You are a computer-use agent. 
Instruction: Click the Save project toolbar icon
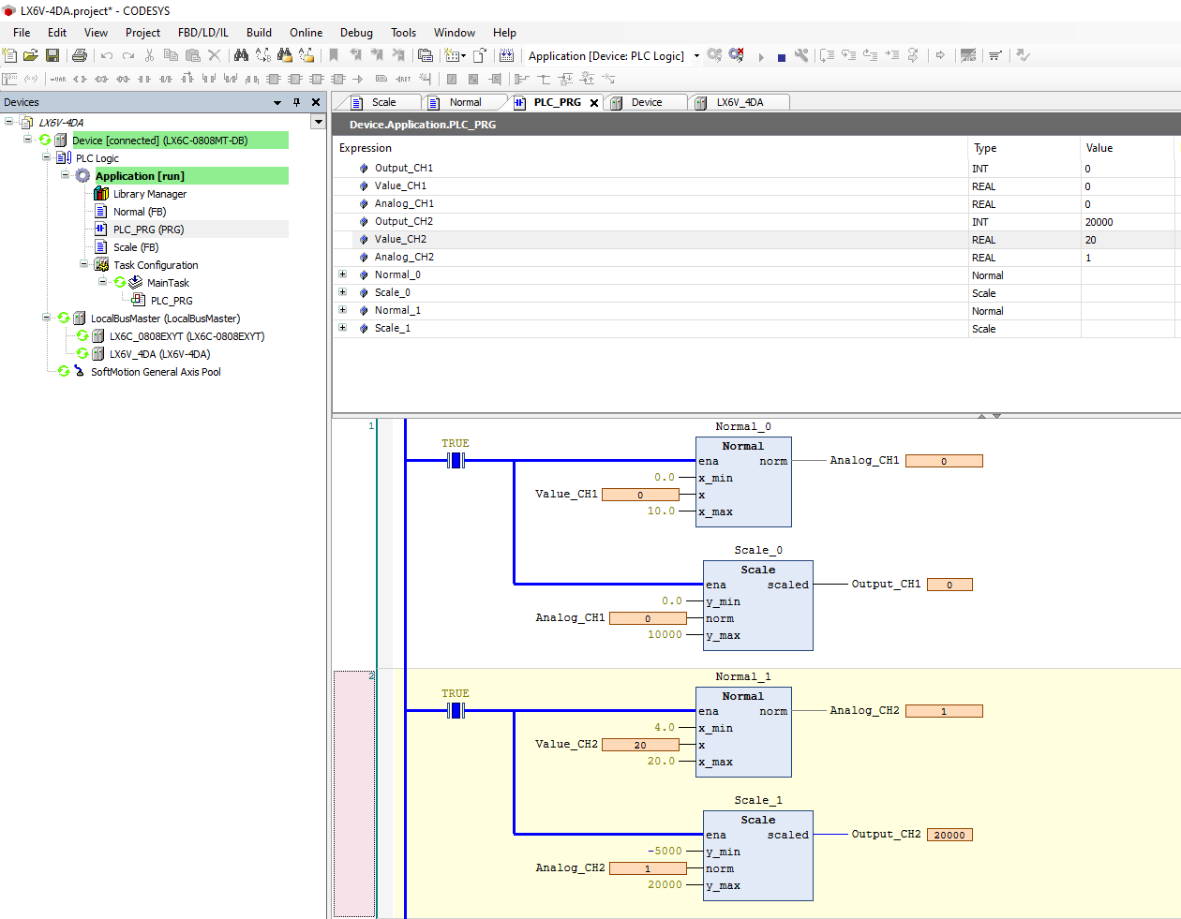52,56
